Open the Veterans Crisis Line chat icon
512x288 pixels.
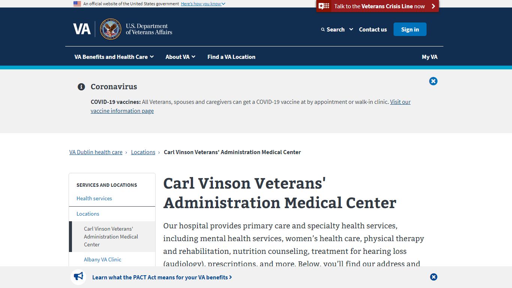[324, 6]
